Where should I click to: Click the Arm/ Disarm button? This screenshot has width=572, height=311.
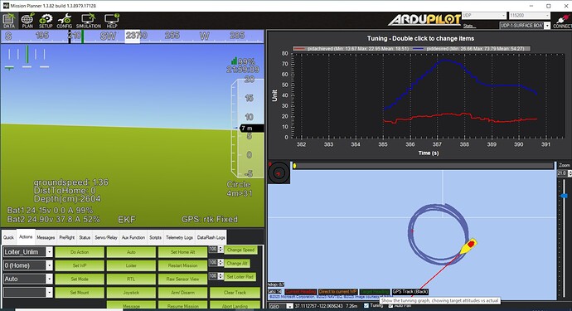[182, 293]
